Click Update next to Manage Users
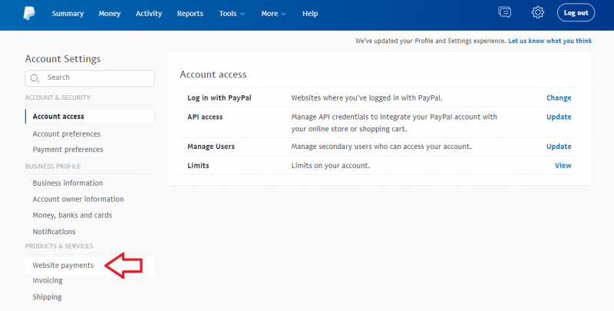Screen dimensions: 614x311 559,147
